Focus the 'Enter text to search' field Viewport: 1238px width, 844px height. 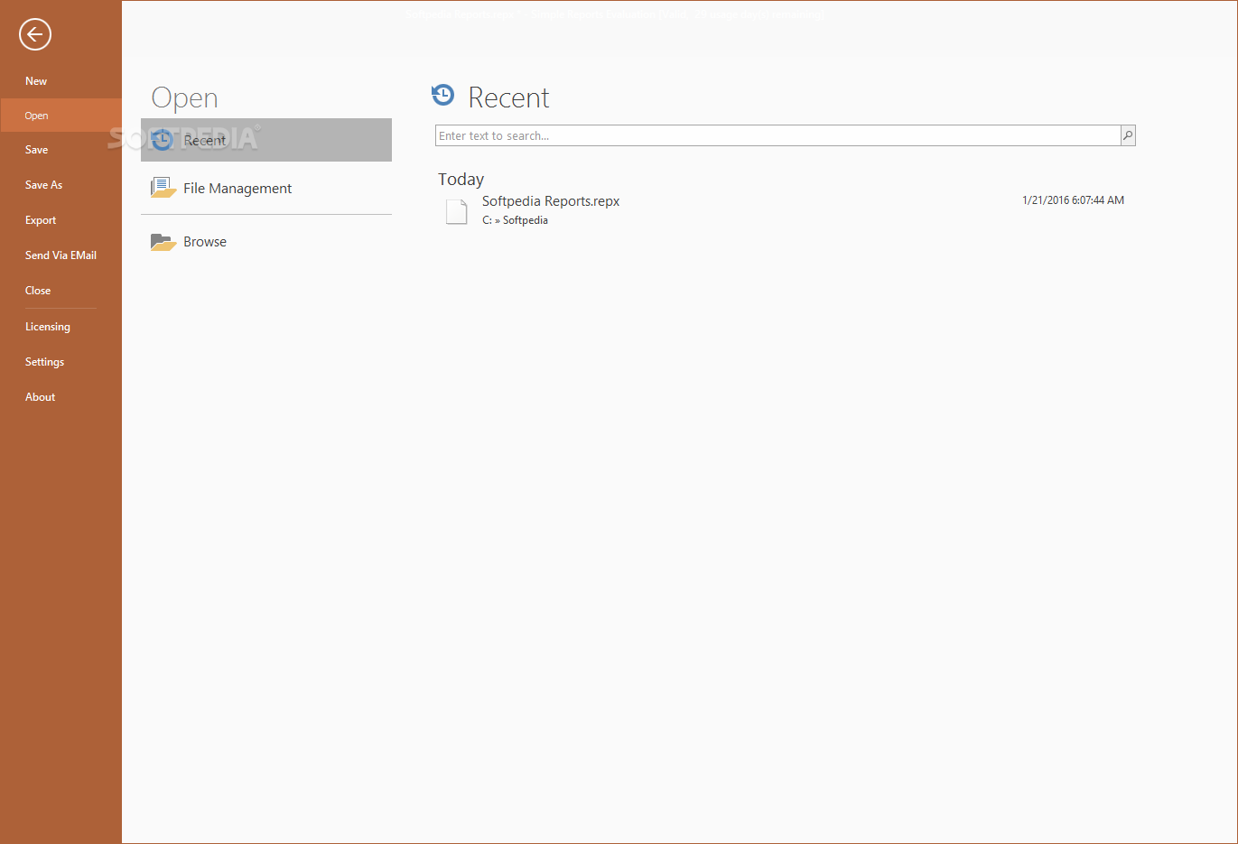(777, 135)
